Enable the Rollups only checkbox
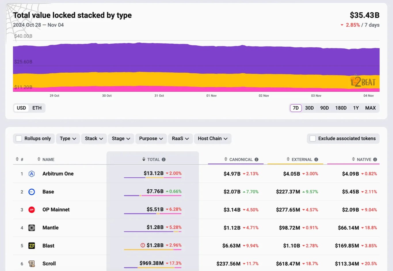Screen dimensions: 393x271 pos(19,139)
